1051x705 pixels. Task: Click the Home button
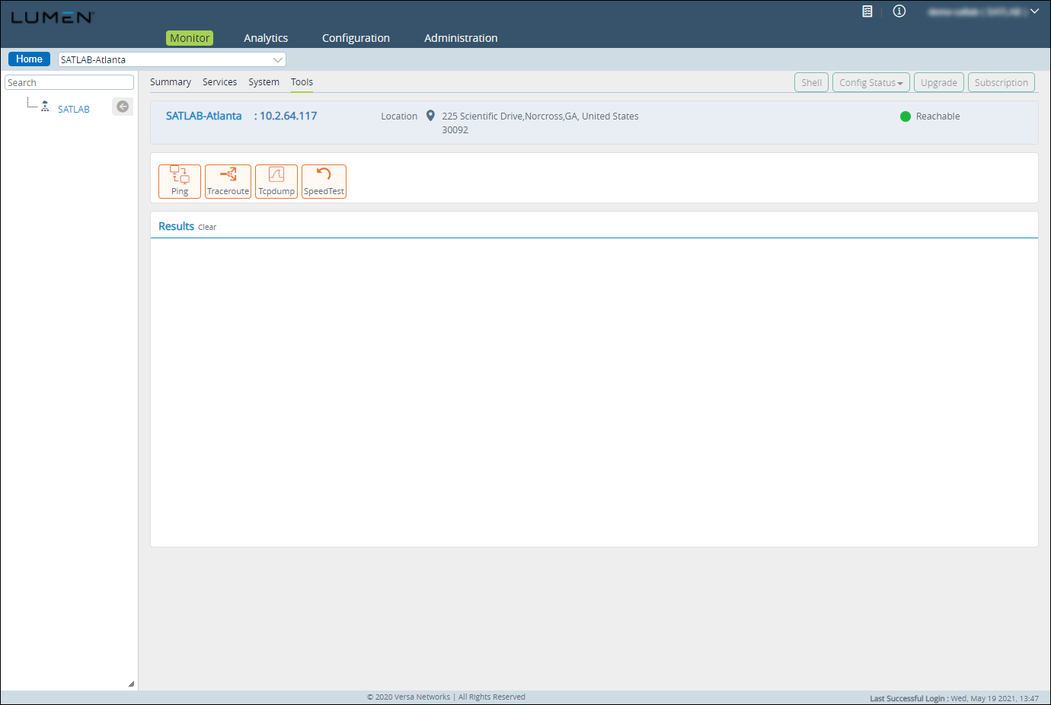[x=29, y=59]
